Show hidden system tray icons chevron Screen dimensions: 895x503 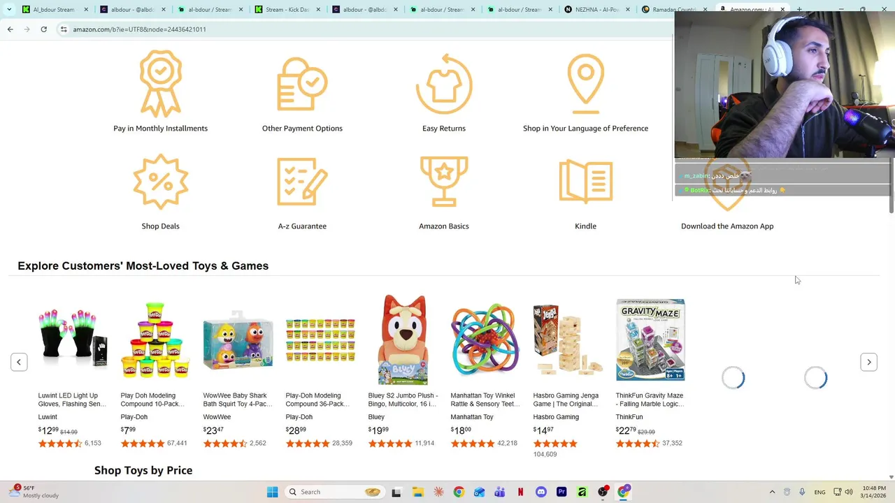pyautogui.click(x=772, y=492)
